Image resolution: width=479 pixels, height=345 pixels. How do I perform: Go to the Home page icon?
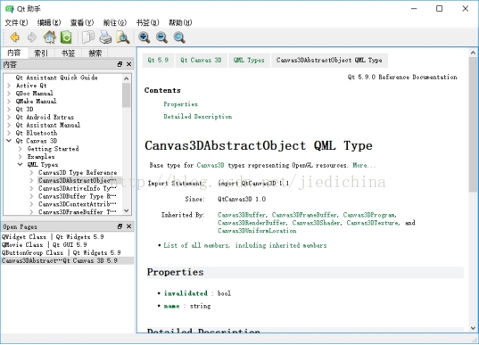pyautogui.click(x=49, y=37)
